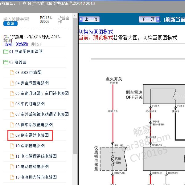Click document icon of 07 车外后视镜
This screenshot has width=185, height=185.
coord(12,114)
